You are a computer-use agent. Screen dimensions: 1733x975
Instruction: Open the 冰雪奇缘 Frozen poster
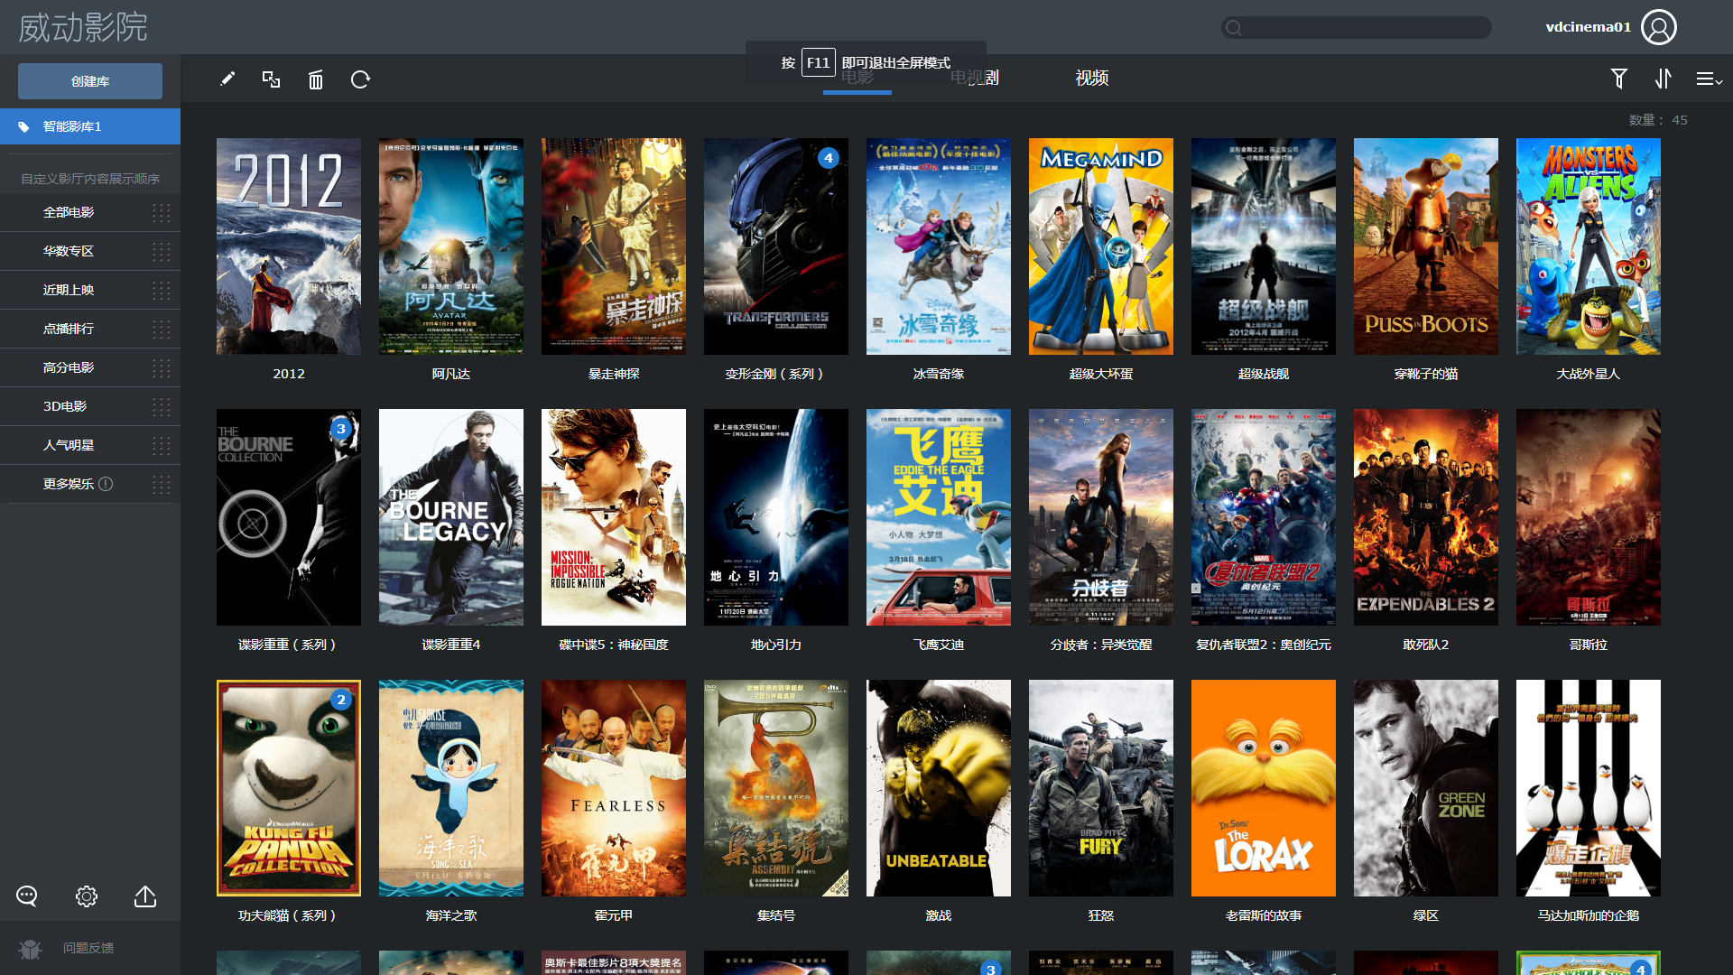(939, 246)
